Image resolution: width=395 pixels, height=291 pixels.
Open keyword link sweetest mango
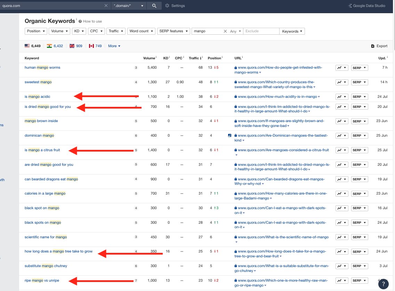pos(38,82)
